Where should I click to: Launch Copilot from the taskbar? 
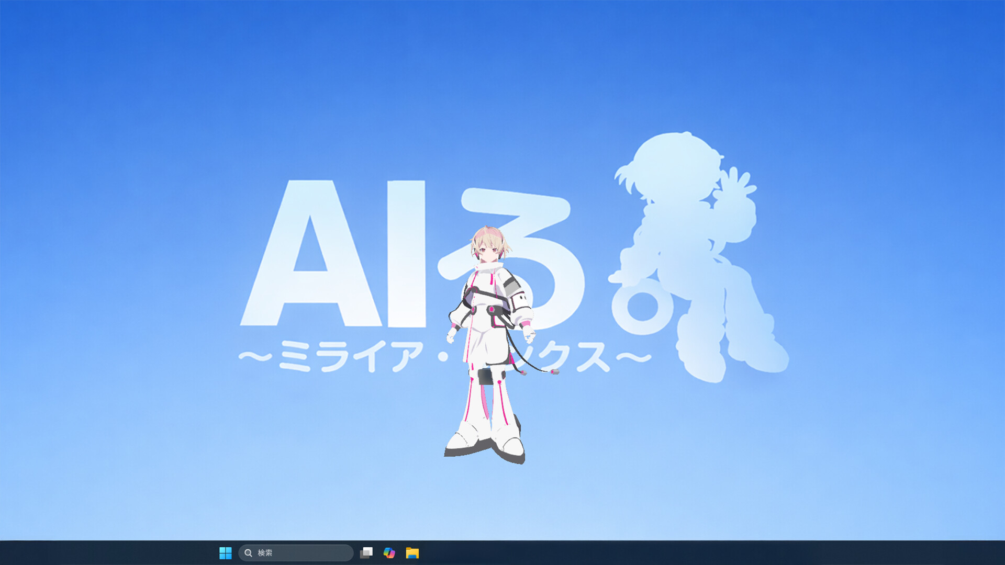[x=390, y=552]
